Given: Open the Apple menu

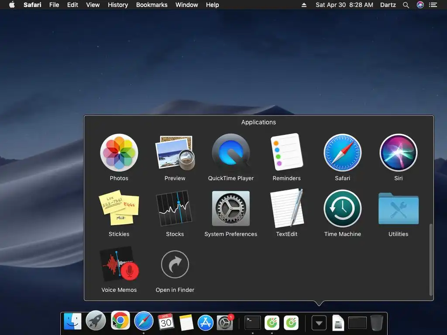Looking at the screenshot, I should pyautogui.click(x=12, y=4).
